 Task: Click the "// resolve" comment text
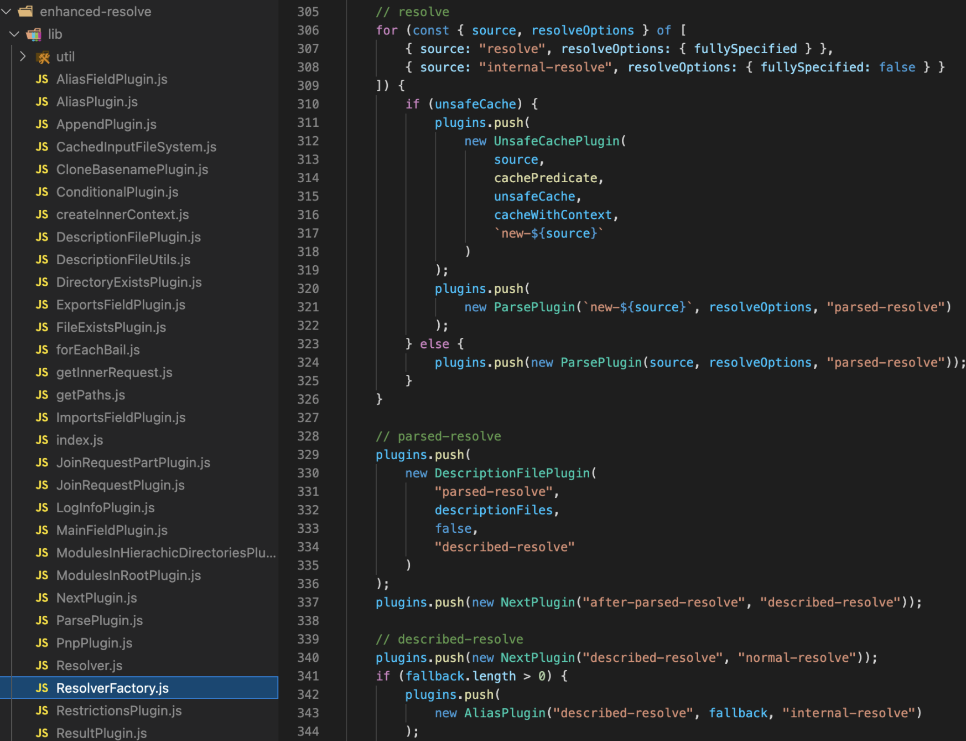[413, 12]
